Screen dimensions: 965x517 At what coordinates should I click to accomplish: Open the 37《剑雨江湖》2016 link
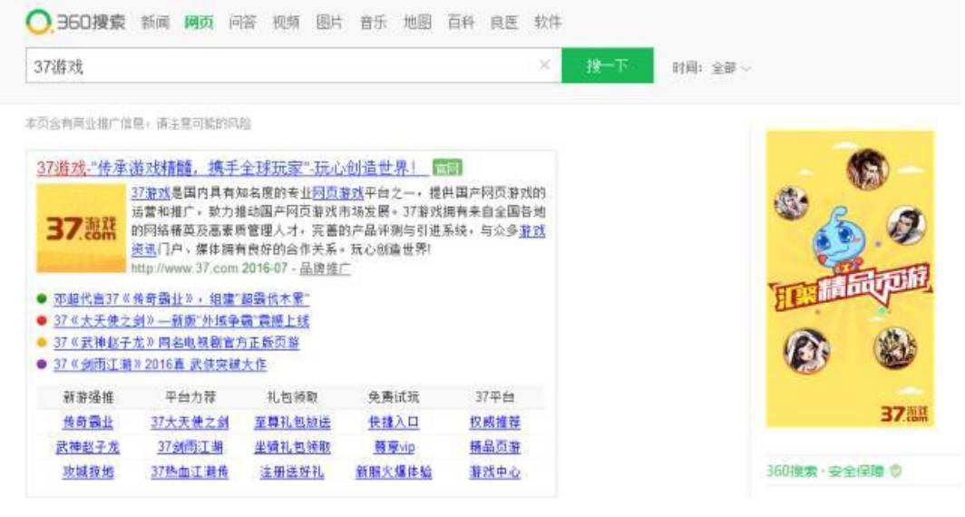coord(160,364)
